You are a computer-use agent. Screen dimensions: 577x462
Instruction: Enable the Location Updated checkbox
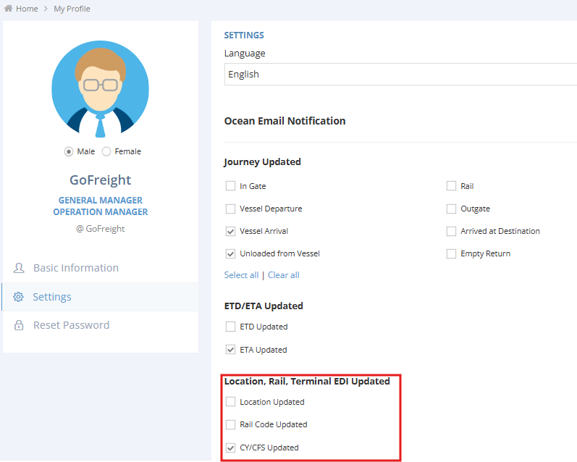[230, 402]
